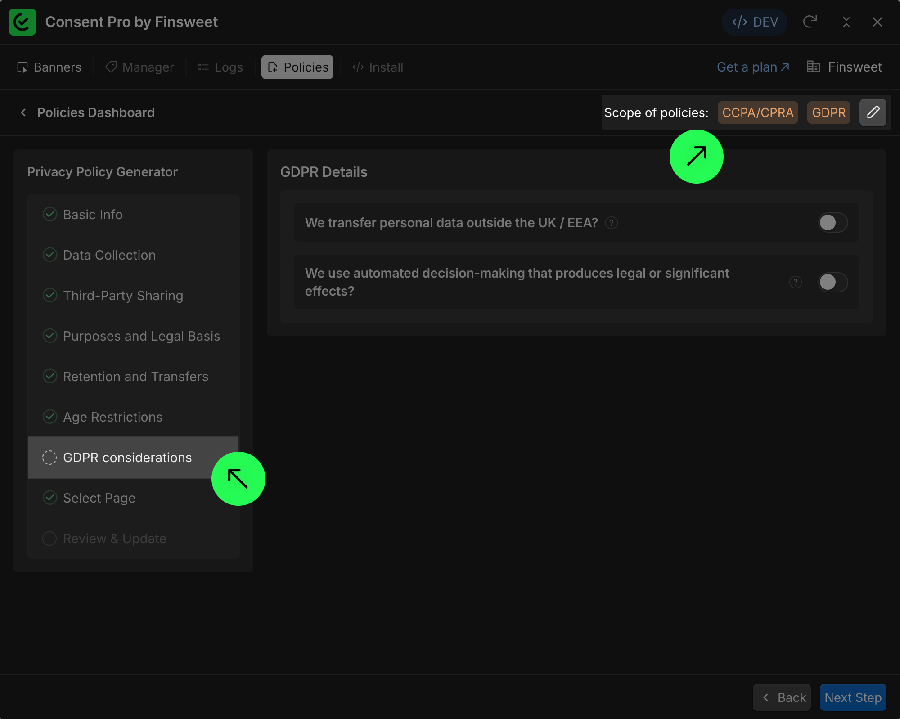The height and width of the screenshot is (719, 900).
Task: Click the CCPA/CPRA scope tag
Action: pyautogui.click(x=758, y=112)
